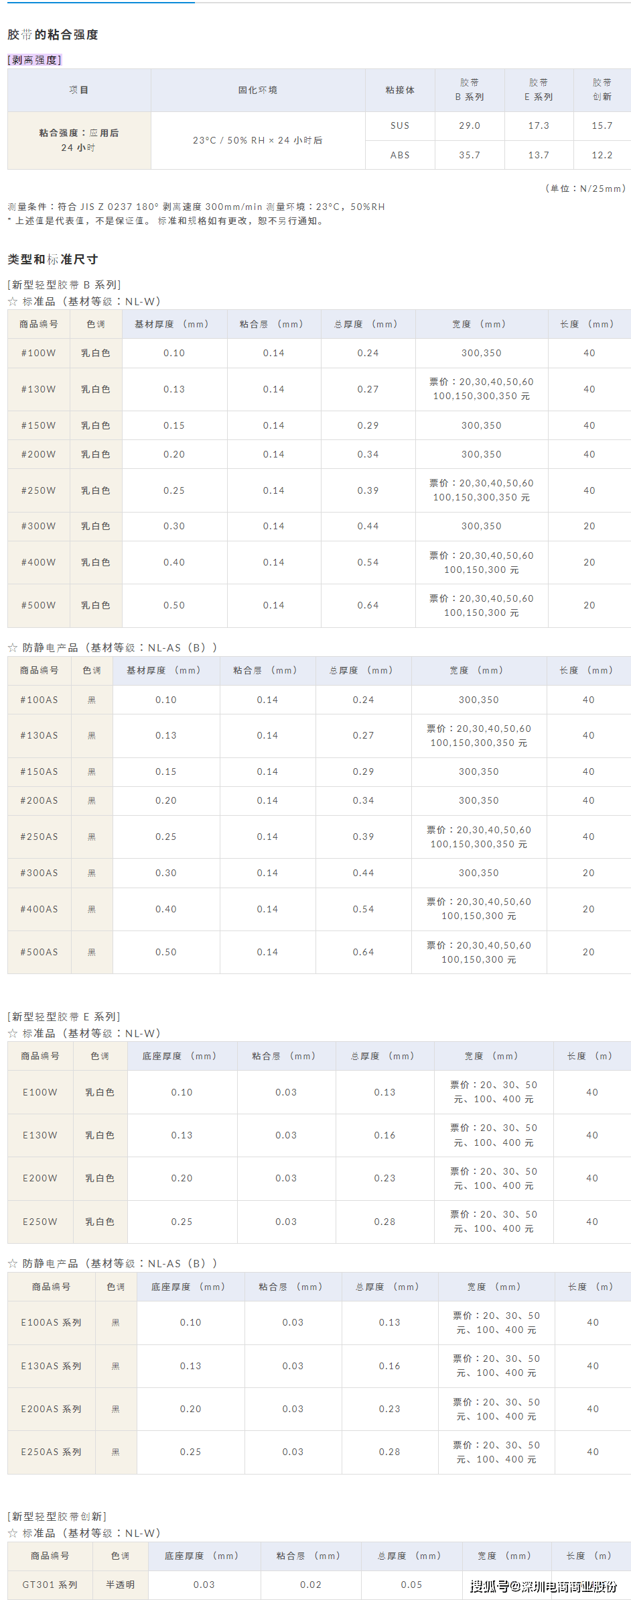
Task: Click the star before E series 标准品 heading
Action: [x=13, y=1034]
